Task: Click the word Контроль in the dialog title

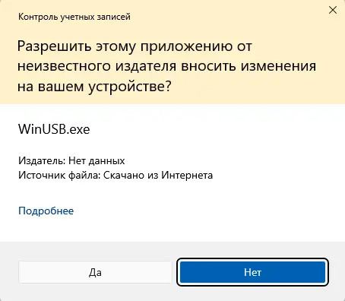Action: [38, 17]
